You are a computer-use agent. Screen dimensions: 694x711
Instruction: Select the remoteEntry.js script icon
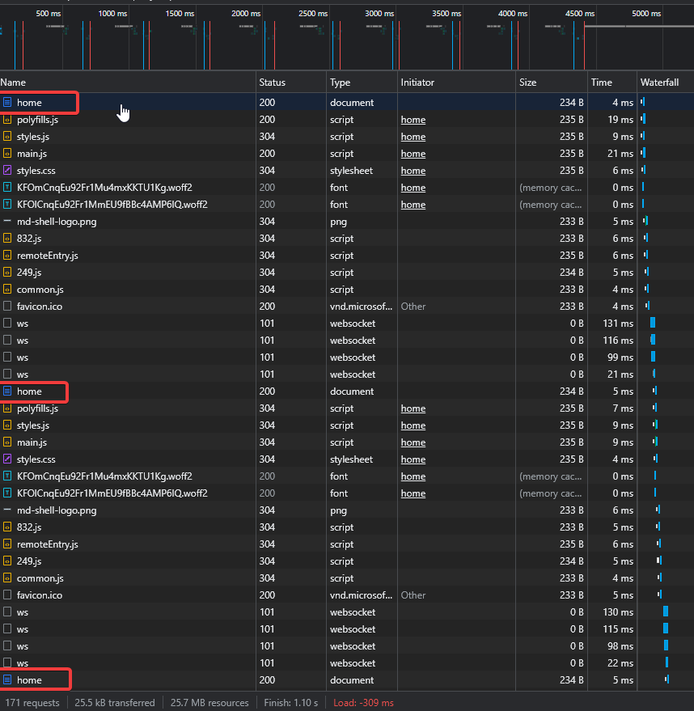pyautogui.click(x=8, y=256)
